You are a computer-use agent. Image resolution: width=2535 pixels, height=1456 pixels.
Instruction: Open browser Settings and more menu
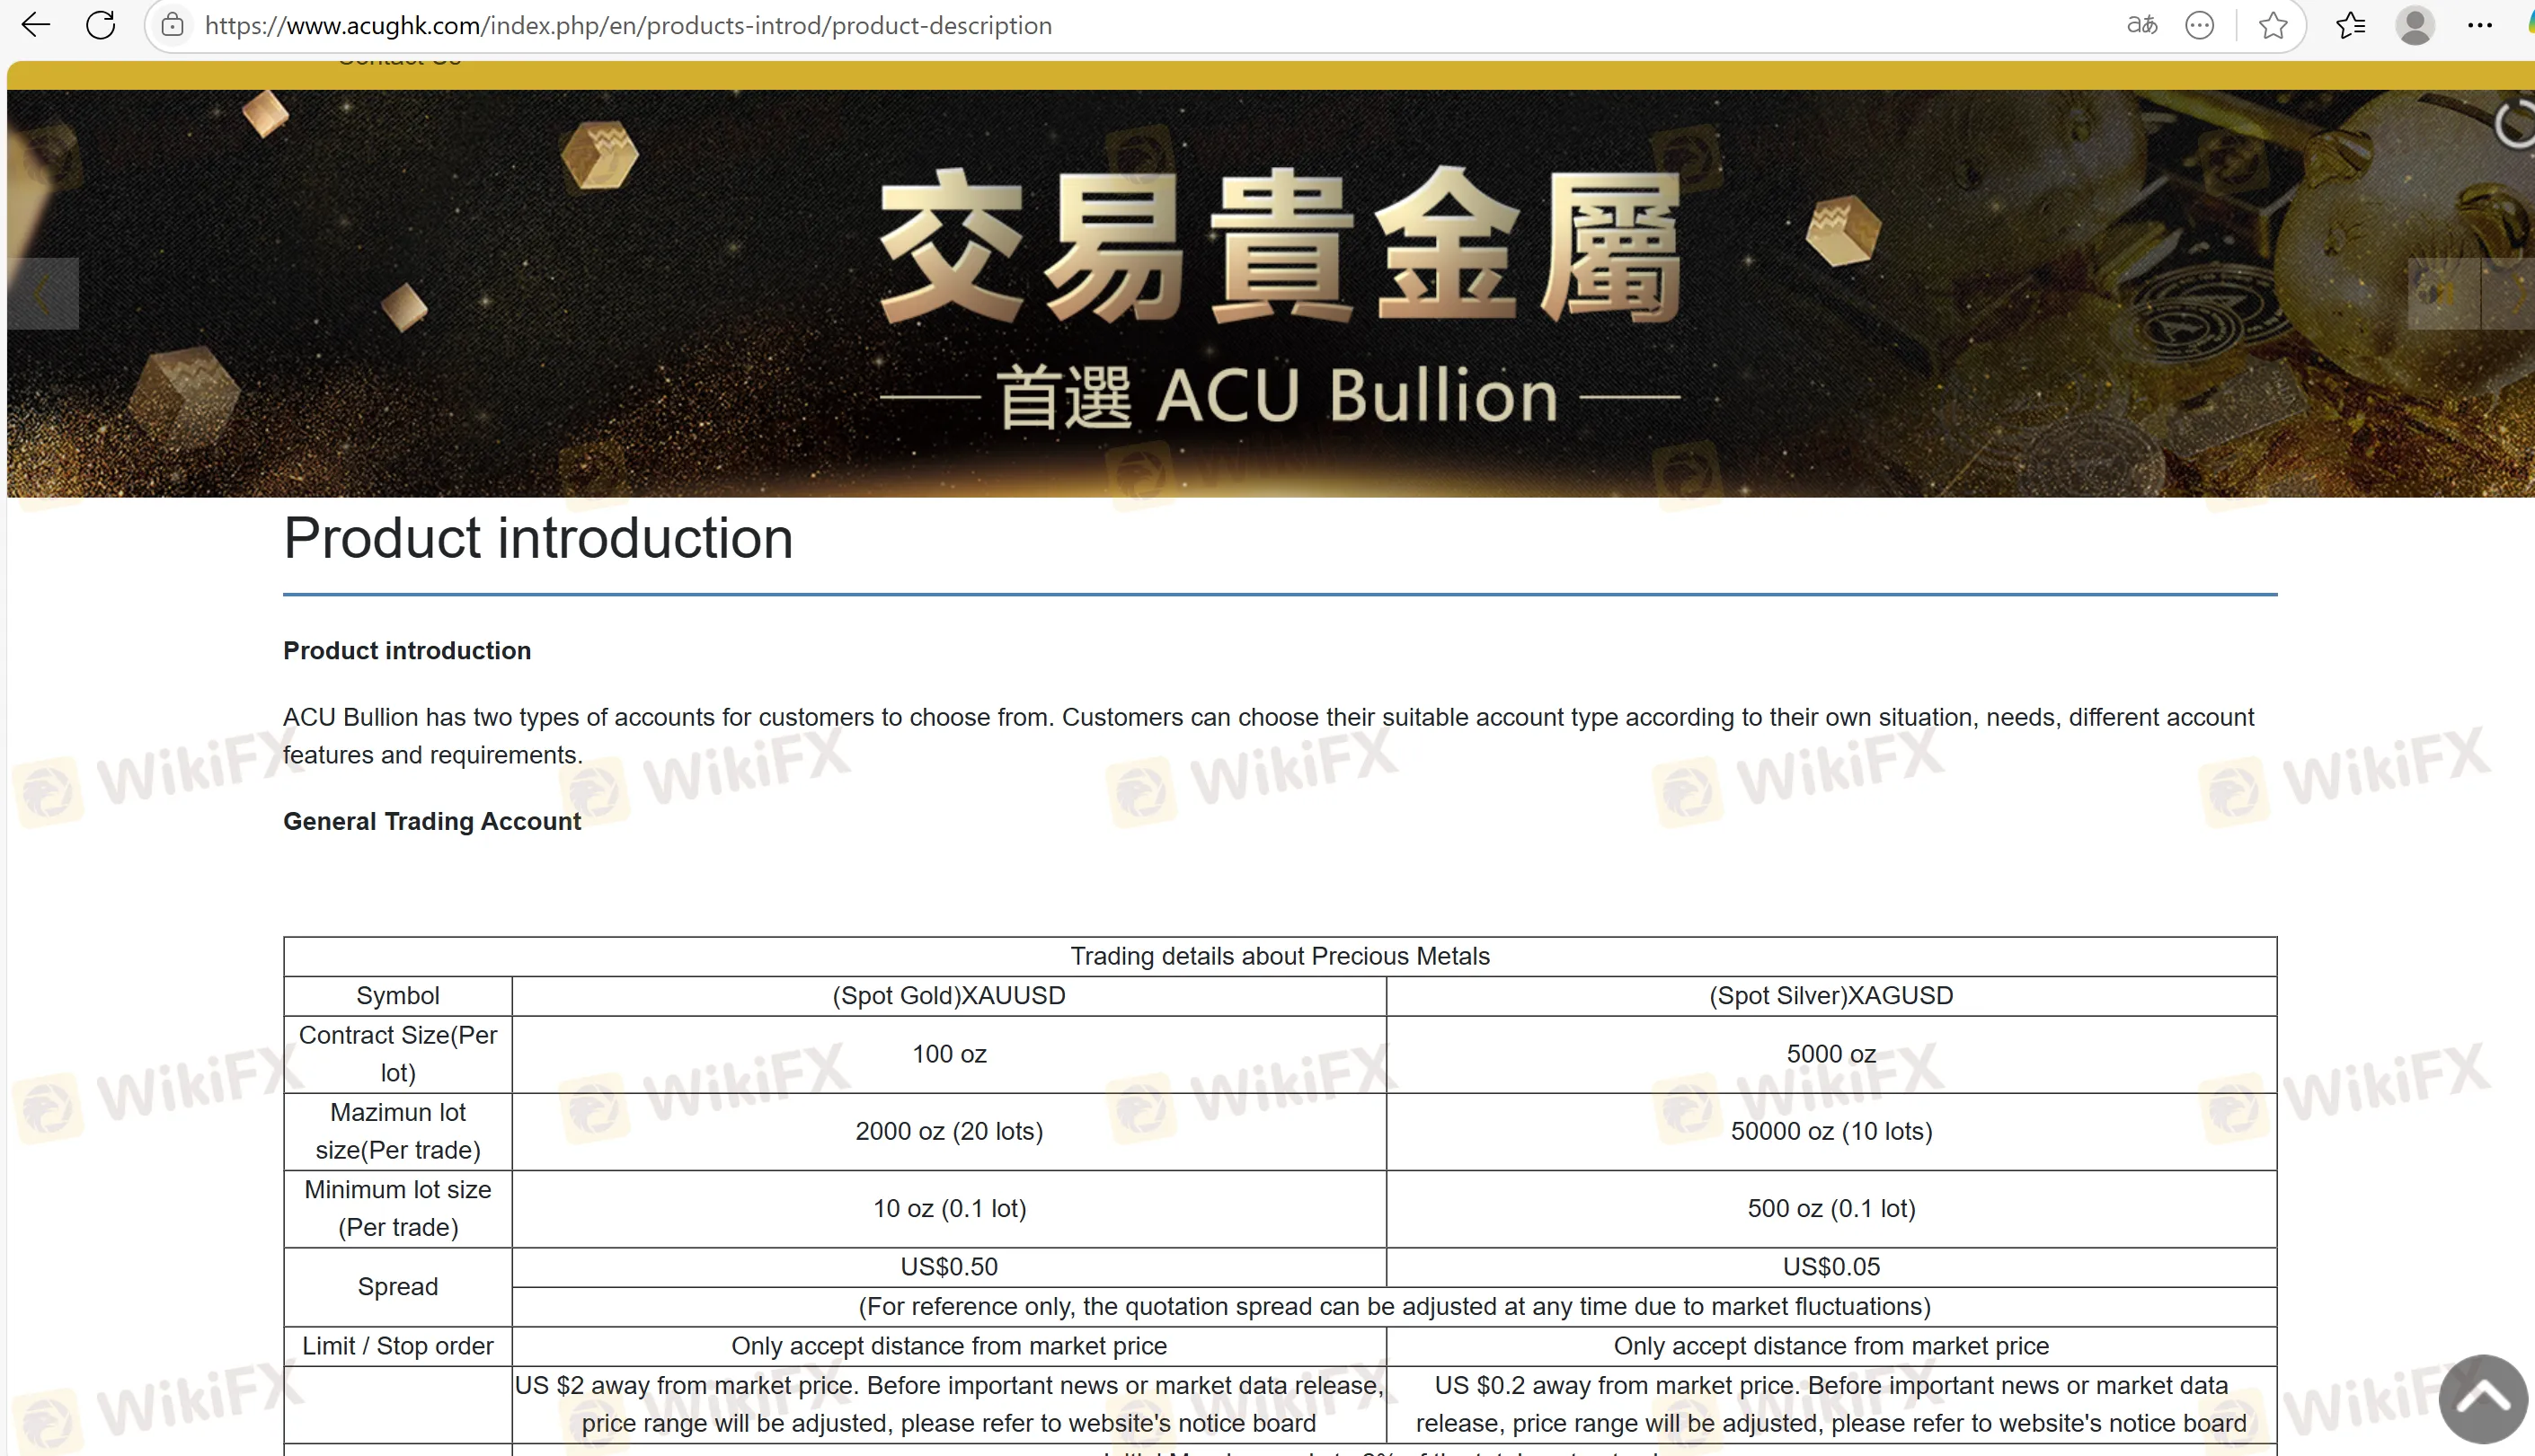point(2480,25)
